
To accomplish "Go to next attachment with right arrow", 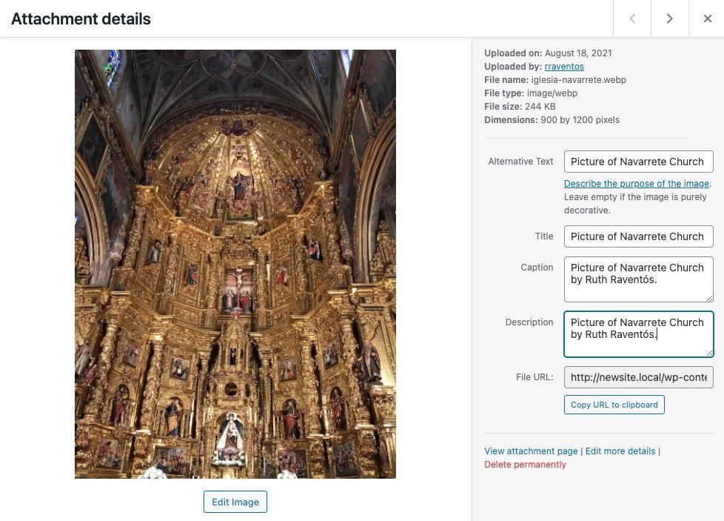I will pos(669,19).
